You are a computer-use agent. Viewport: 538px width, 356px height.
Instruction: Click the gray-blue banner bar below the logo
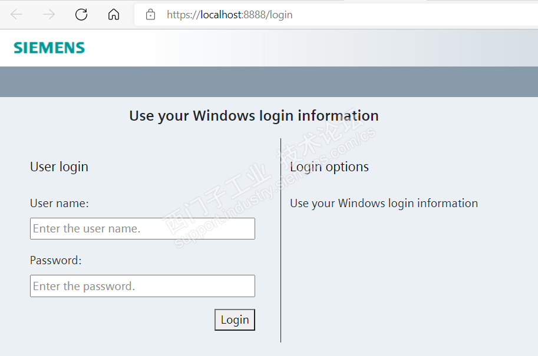[x=269, y=82]
